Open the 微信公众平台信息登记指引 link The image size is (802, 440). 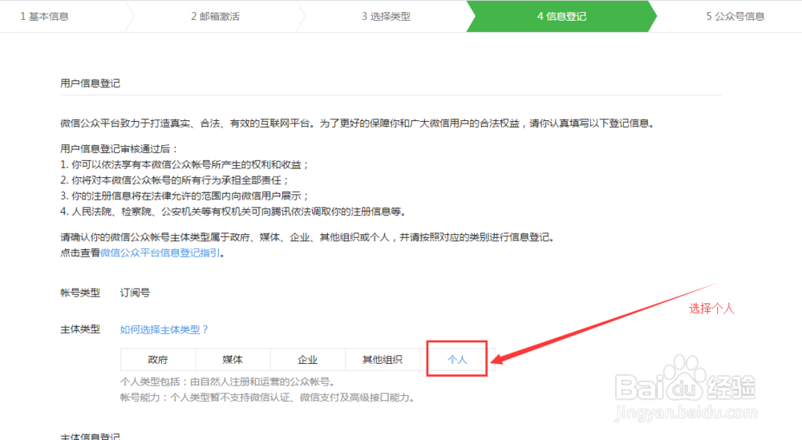(160, 253)
